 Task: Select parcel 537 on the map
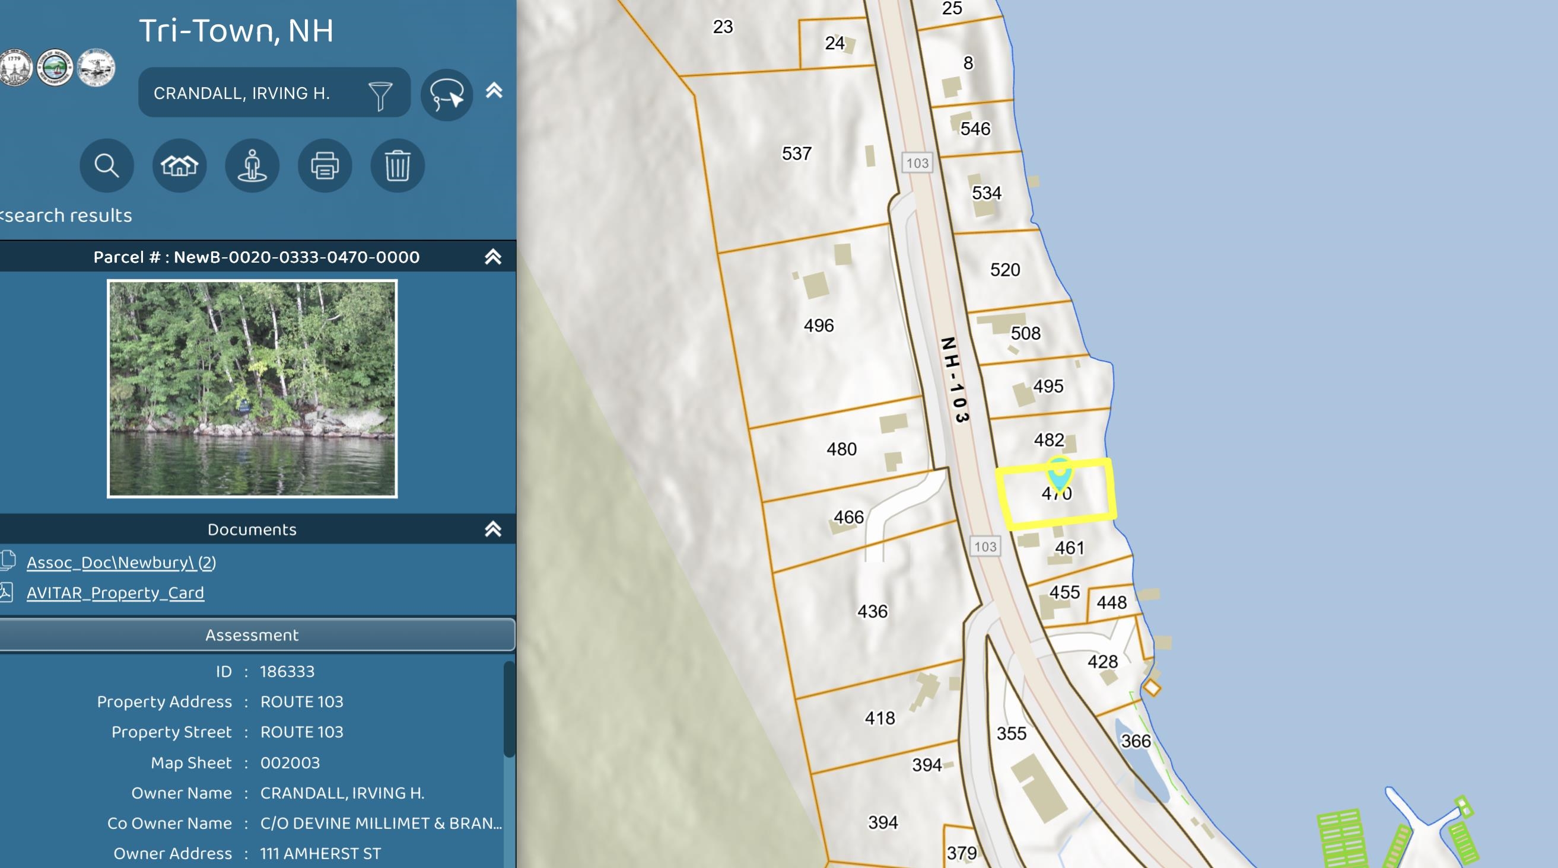click(x=797, y=153)
